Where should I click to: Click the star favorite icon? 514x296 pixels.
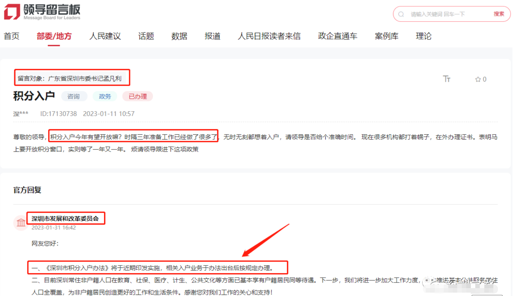(478, 79)
